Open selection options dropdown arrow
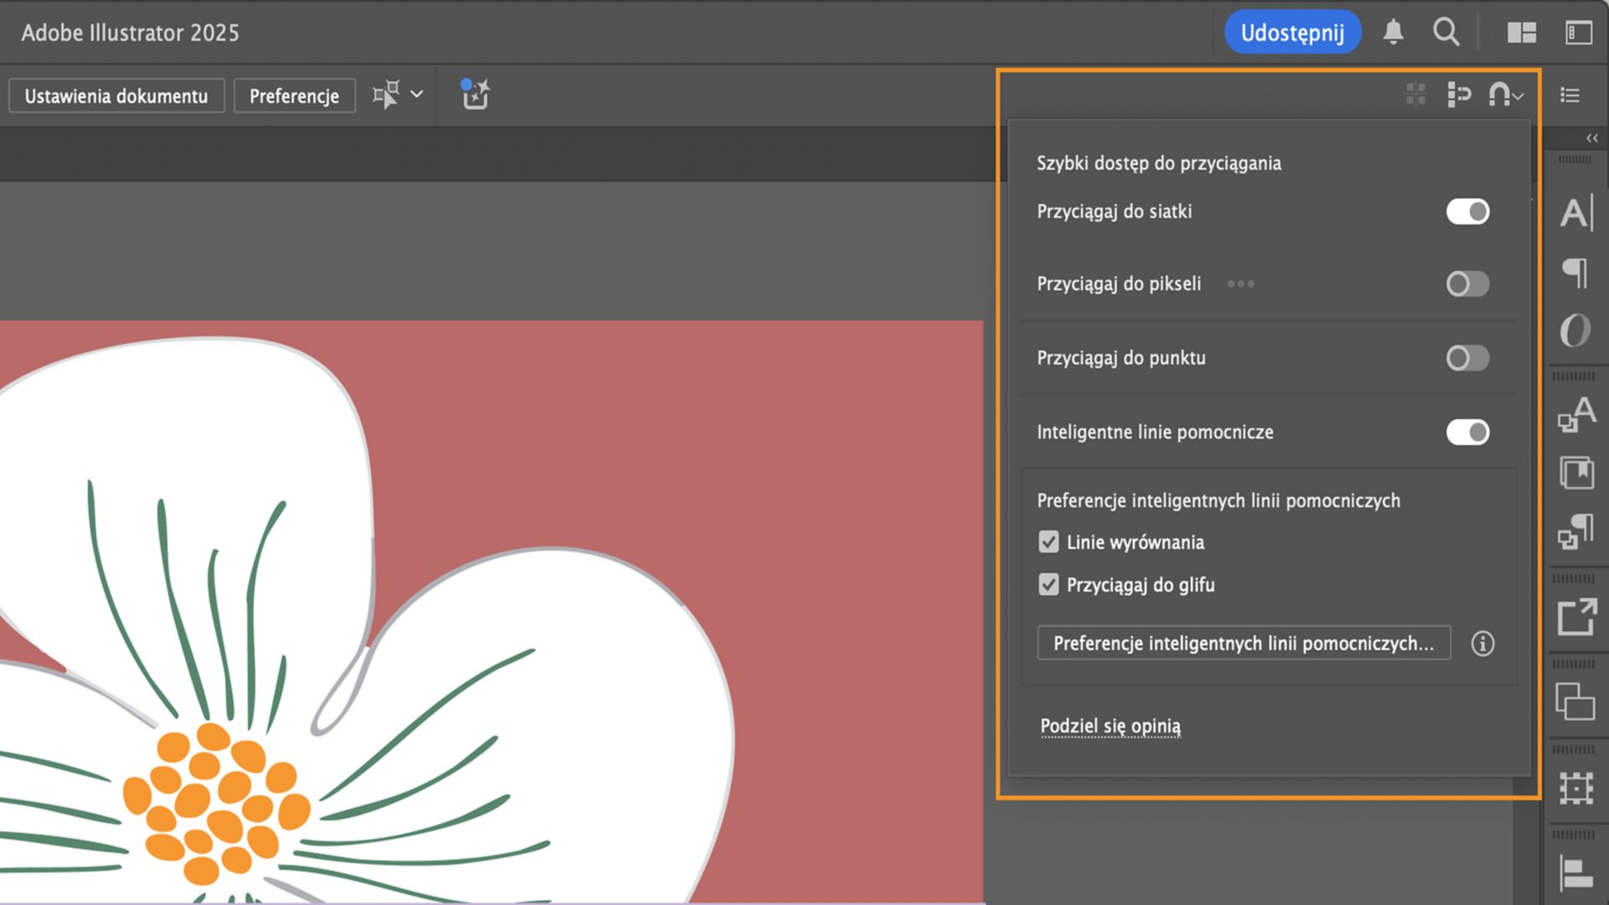The width and height of the screenshot is (1609, 905). coord(416,95)
